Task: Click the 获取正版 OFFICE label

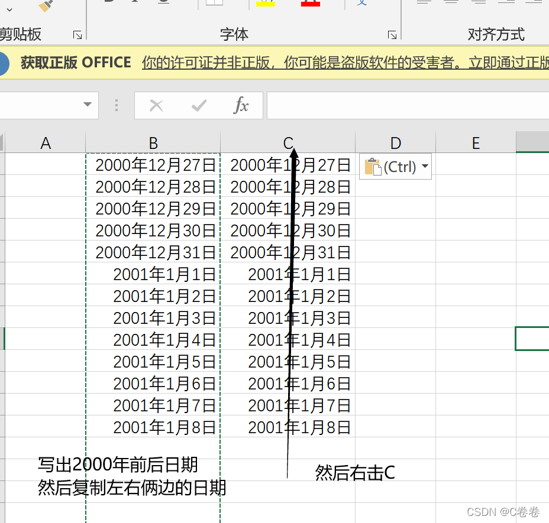Action: [76, 63]
